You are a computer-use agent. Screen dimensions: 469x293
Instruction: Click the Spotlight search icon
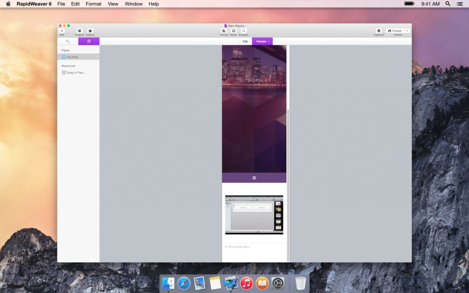(x=448, y=4)
